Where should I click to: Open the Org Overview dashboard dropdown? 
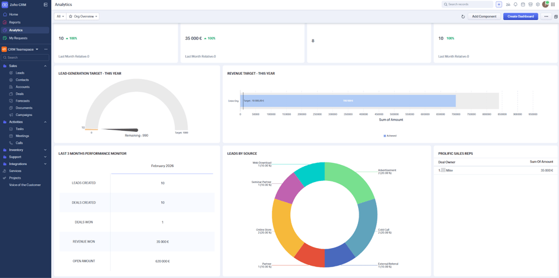coord(83,16)
